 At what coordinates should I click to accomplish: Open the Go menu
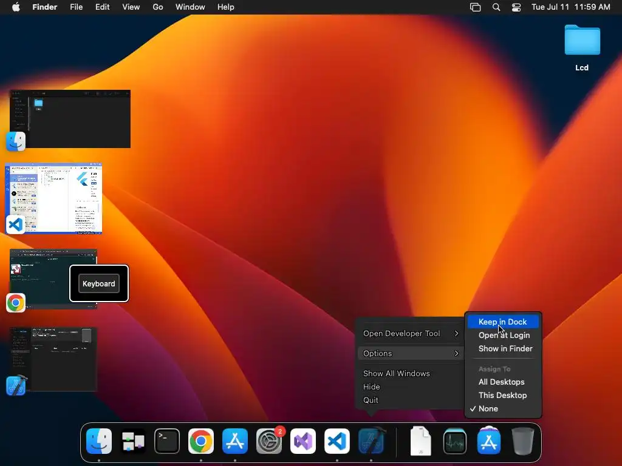coord(158,7)
